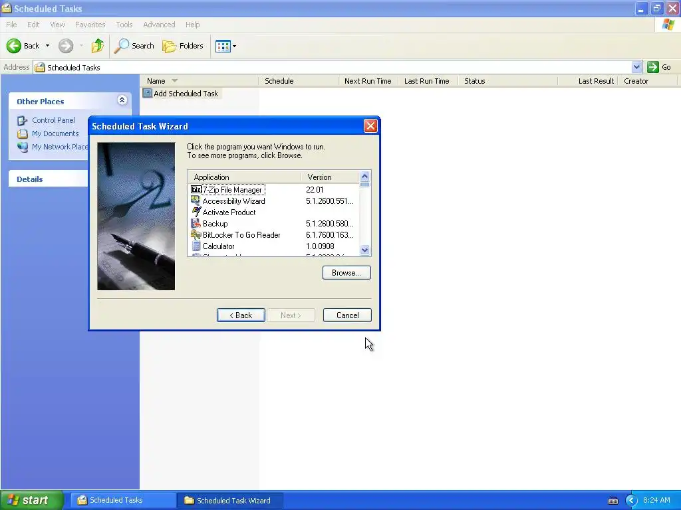Open the Edit menu

click(x=33, y=25)
